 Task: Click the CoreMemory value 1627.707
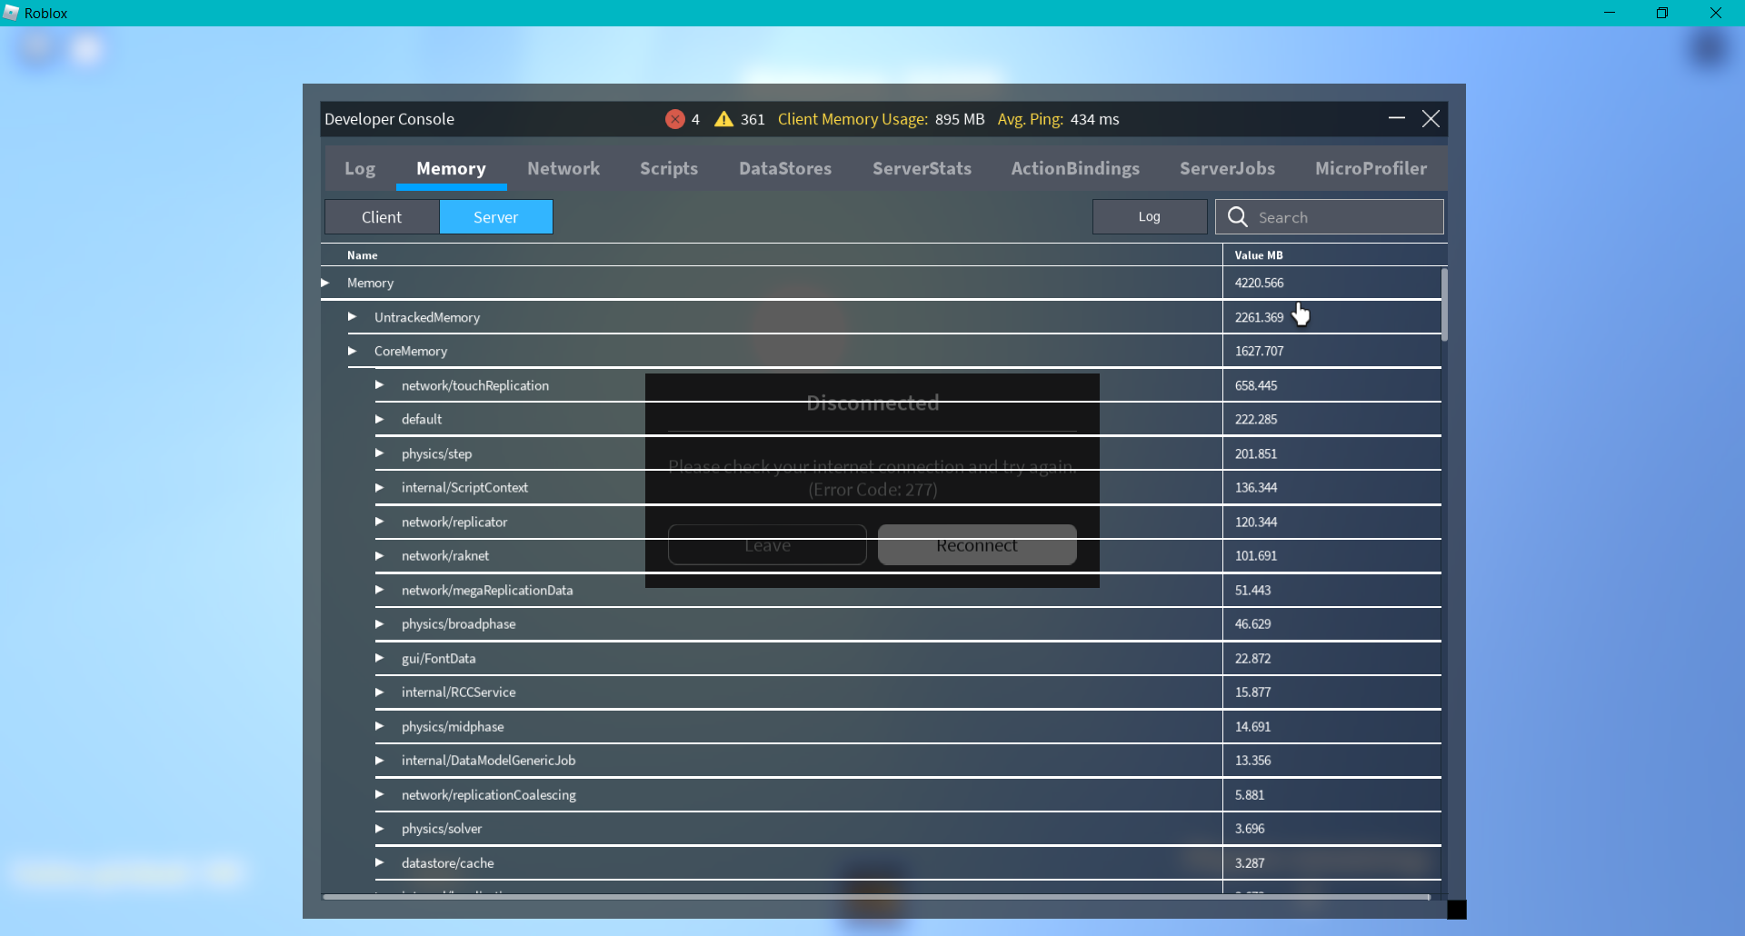tap(1259, 351)
